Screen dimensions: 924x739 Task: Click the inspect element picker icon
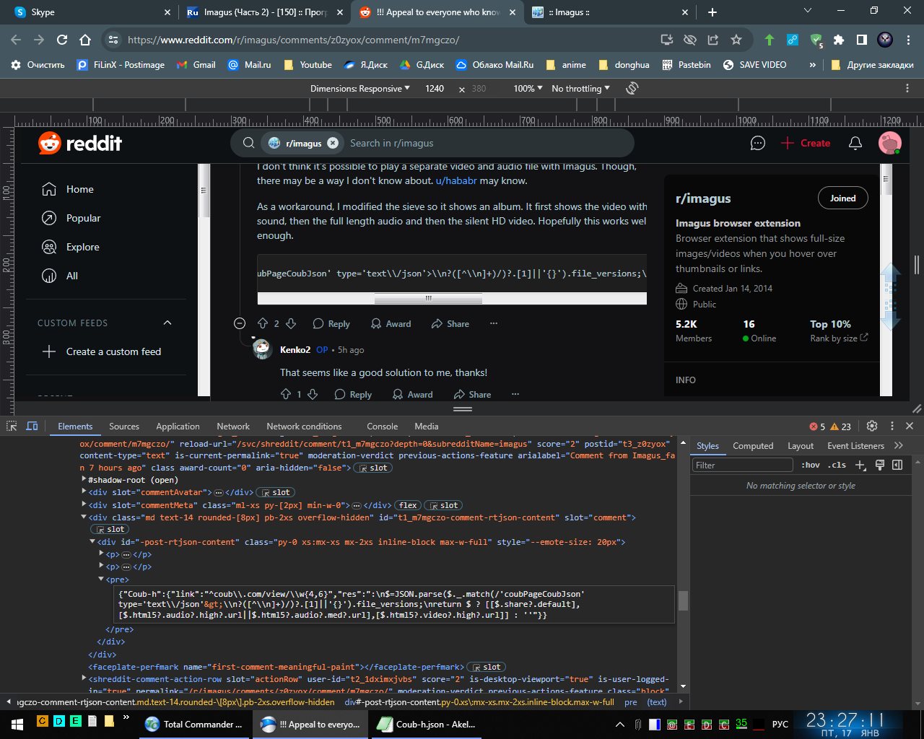tap(12, 427)
